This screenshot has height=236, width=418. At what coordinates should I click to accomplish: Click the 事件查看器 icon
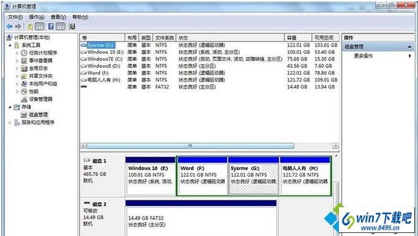(25, 61)
